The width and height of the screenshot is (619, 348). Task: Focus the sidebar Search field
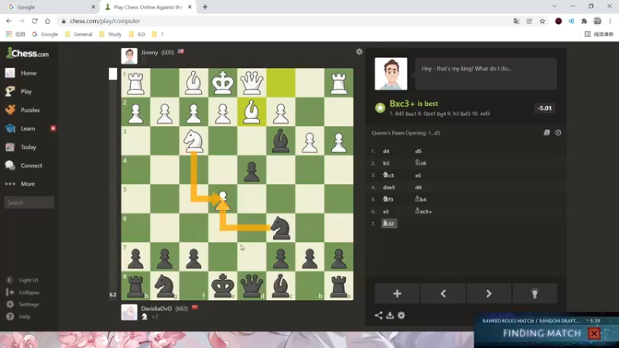tap(29, 203)
